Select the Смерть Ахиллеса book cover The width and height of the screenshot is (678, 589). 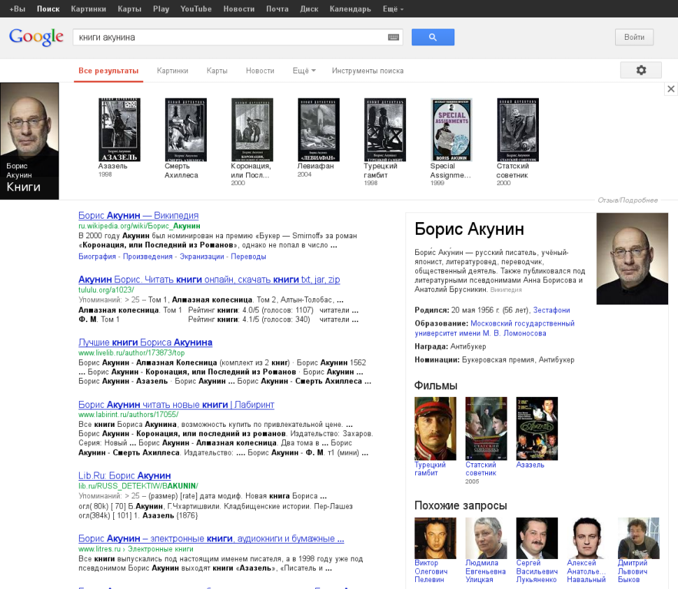(x=186, y=130)
